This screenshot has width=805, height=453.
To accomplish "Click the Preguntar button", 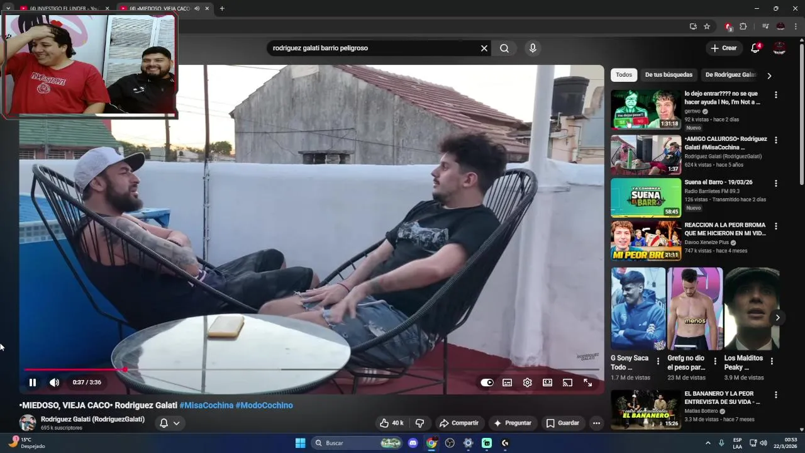I will [513, 423].
